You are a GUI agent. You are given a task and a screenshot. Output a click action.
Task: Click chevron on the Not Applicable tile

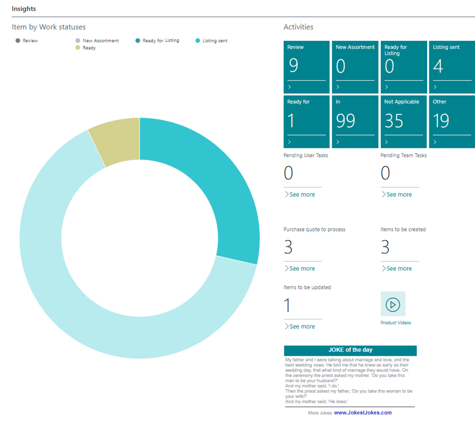click(387, 142)
